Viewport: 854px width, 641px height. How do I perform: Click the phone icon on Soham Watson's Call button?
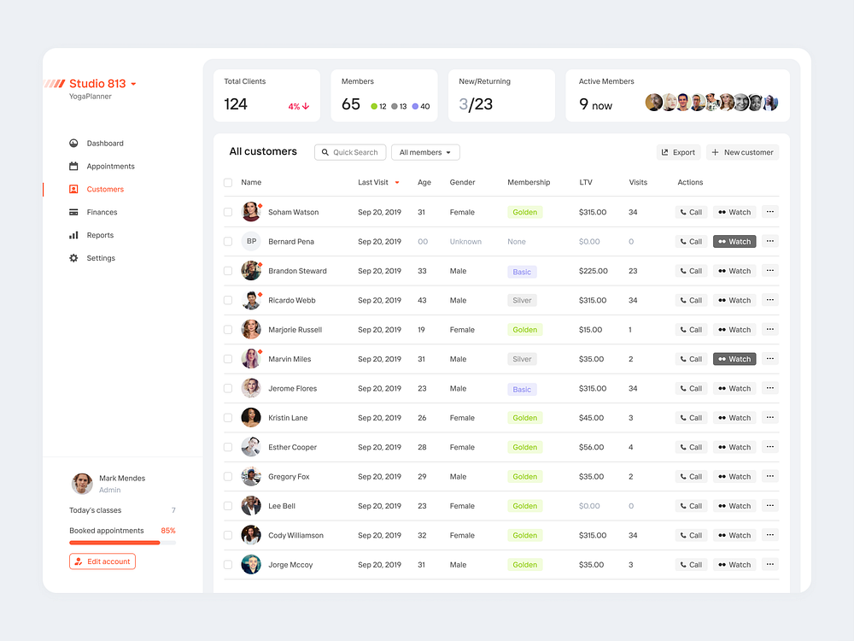point(683,212)
